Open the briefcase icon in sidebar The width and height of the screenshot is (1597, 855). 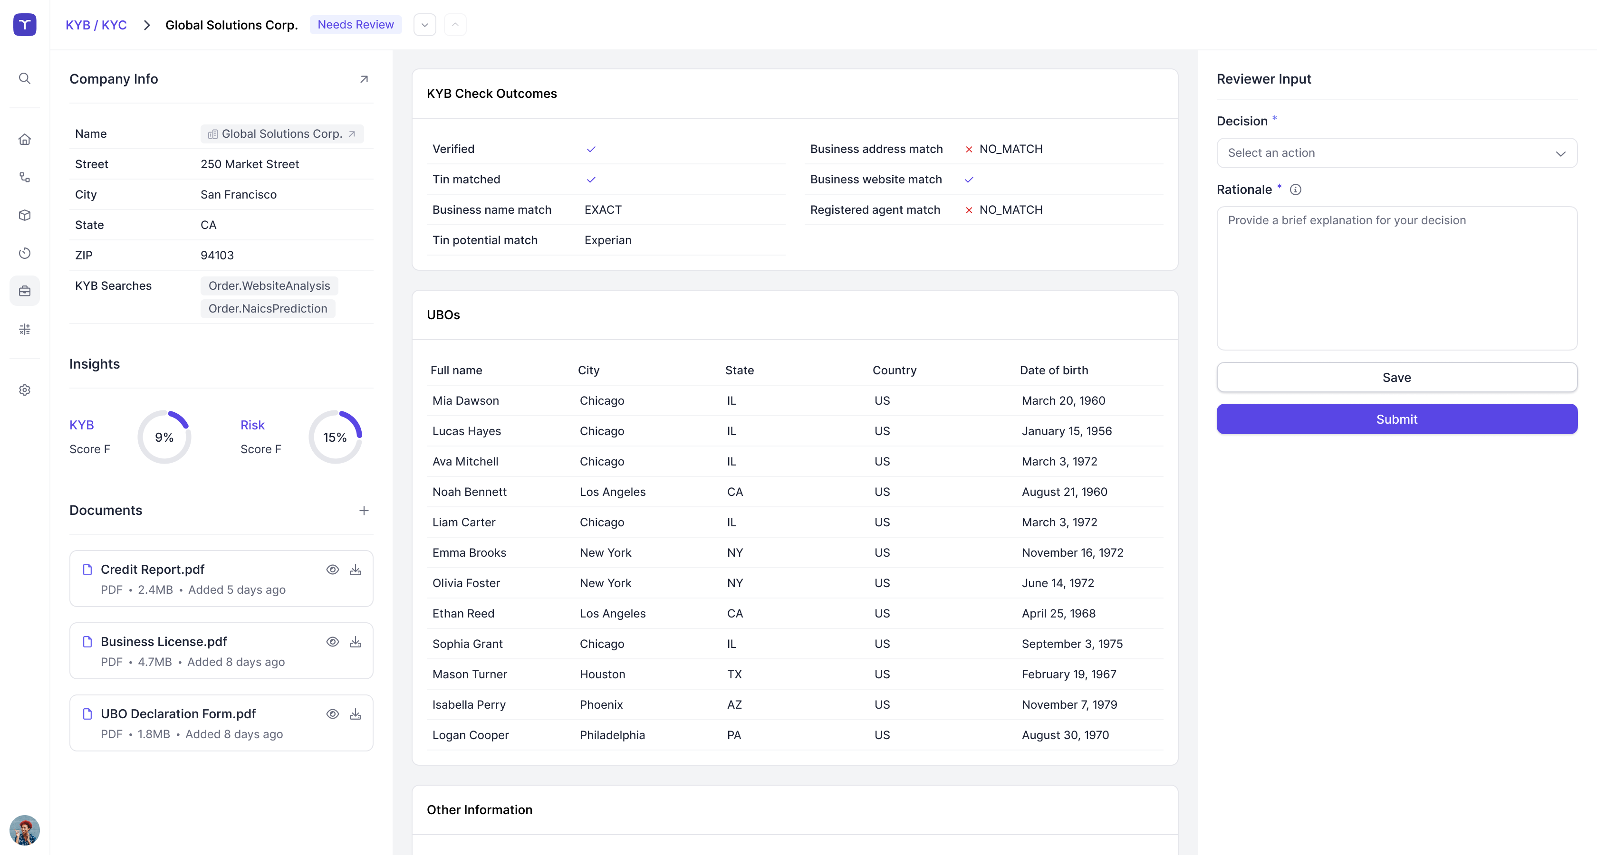click(25, 291)
